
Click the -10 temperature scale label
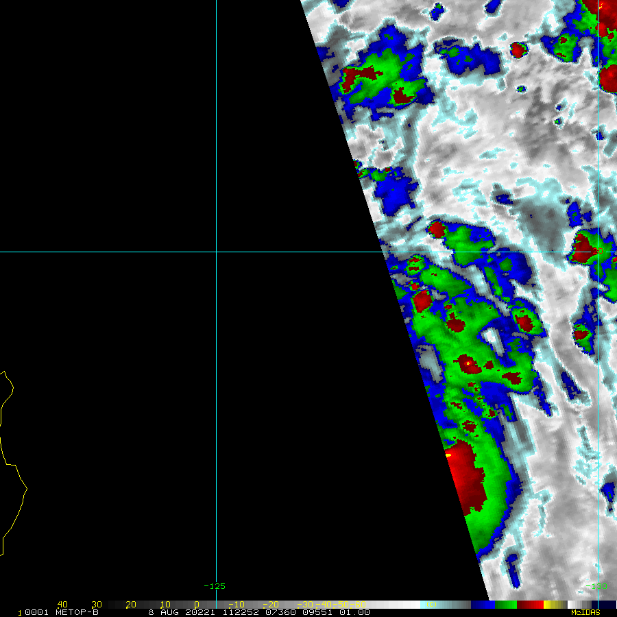[234, 605]
